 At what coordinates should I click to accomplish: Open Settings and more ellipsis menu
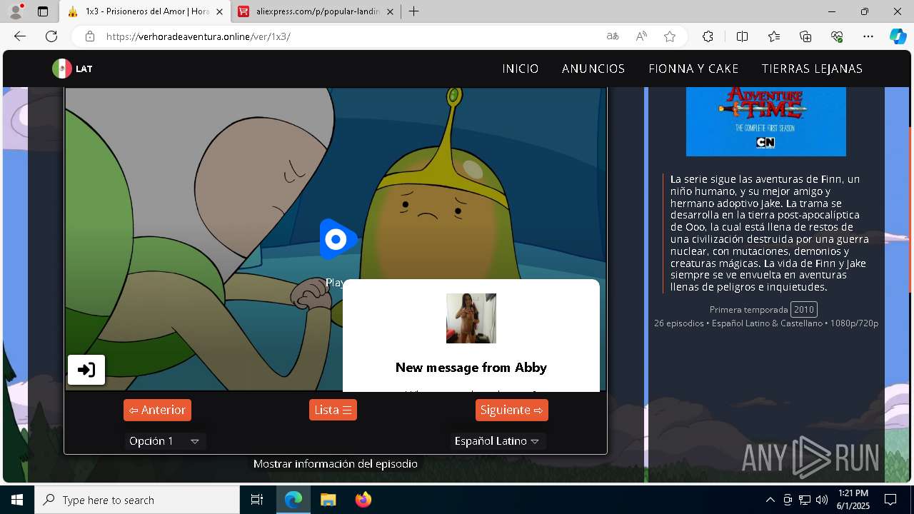(868, 36)
